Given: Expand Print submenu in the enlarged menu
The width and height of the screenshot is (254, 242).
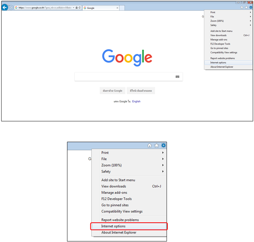Looking at the screenshot, I should (x=129, y=153).
